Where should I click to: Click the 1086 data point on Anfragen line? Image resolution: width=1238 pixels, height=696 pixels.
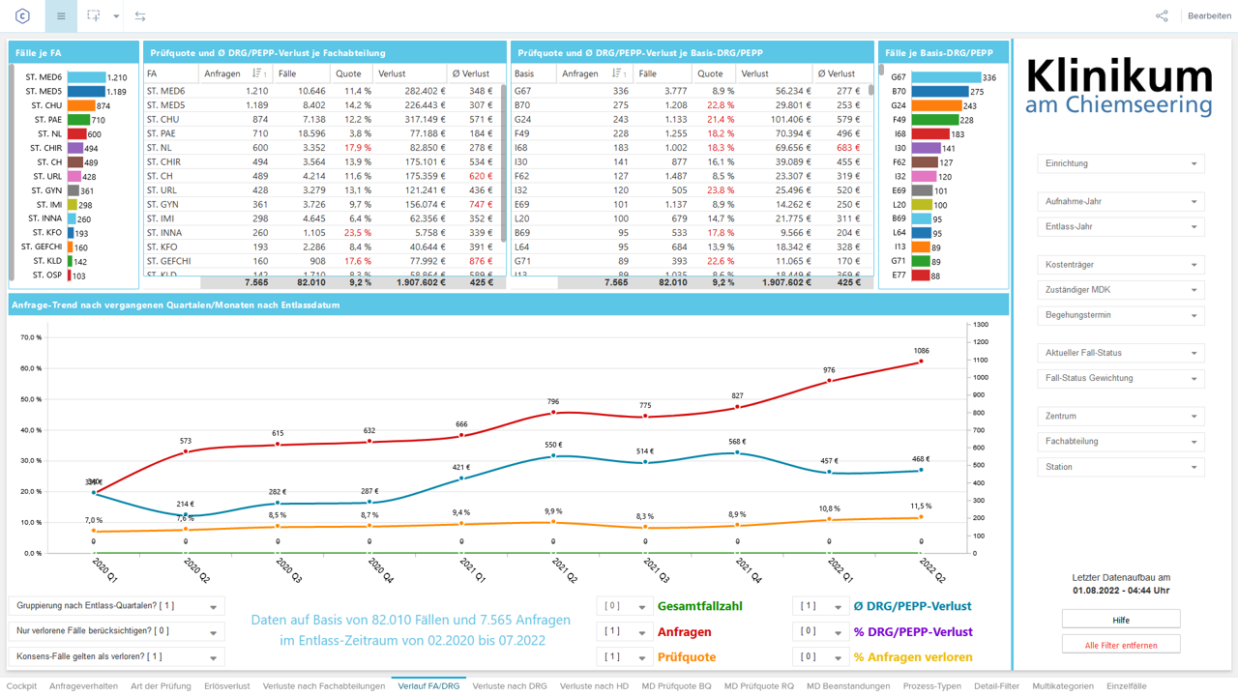click(921, 362)
